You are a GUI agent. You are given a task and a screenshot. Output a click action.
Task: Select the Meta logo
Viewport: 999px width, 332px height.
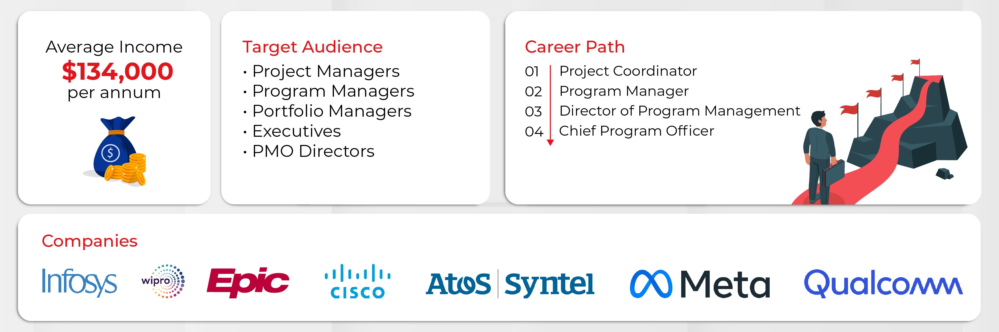700,284
